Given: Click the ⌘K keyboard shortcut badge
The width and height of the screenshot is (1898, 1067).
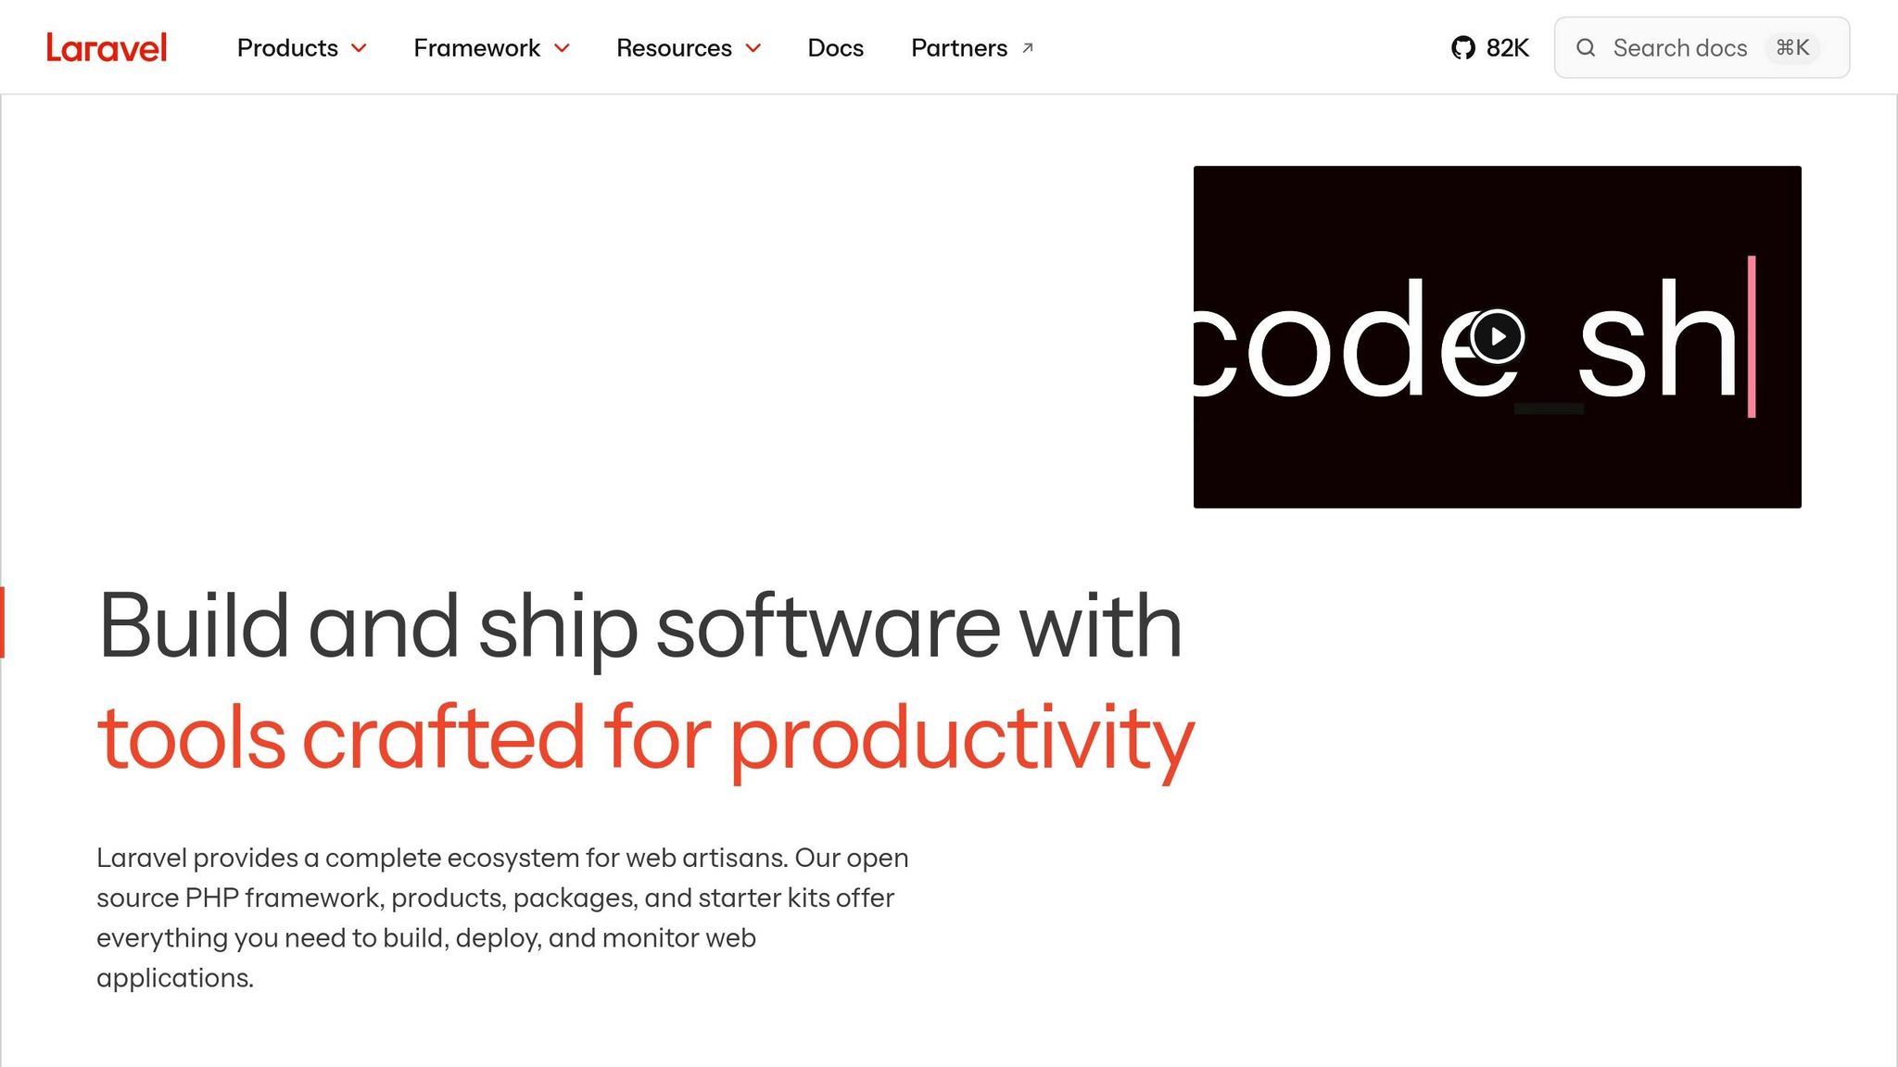Looking at the screenshot, I should [1793, 47].
